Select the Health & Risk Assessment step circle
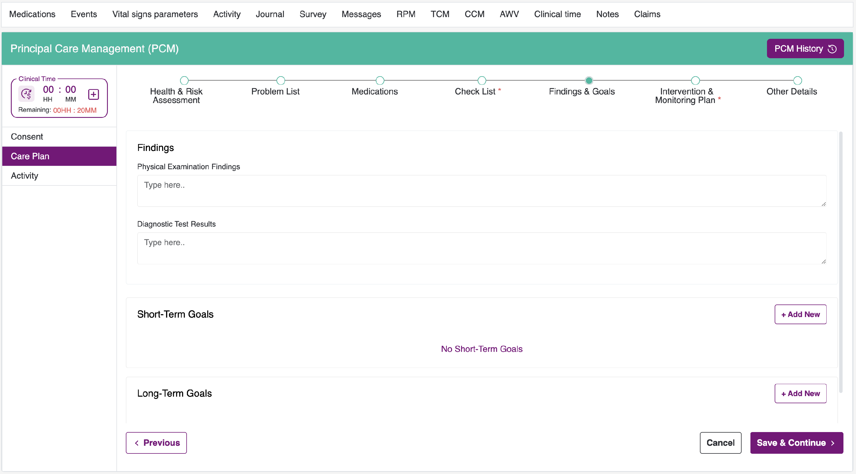 (184, 80)
